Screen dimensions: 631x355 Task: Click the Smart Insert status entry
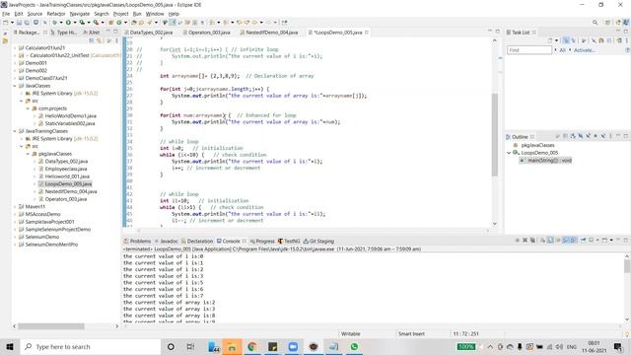point(411,333)
